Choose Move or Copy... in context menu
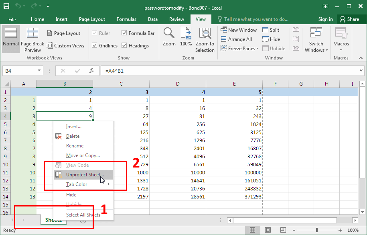Viewport: 367px width, 235px height. click(x=83, y=155)
